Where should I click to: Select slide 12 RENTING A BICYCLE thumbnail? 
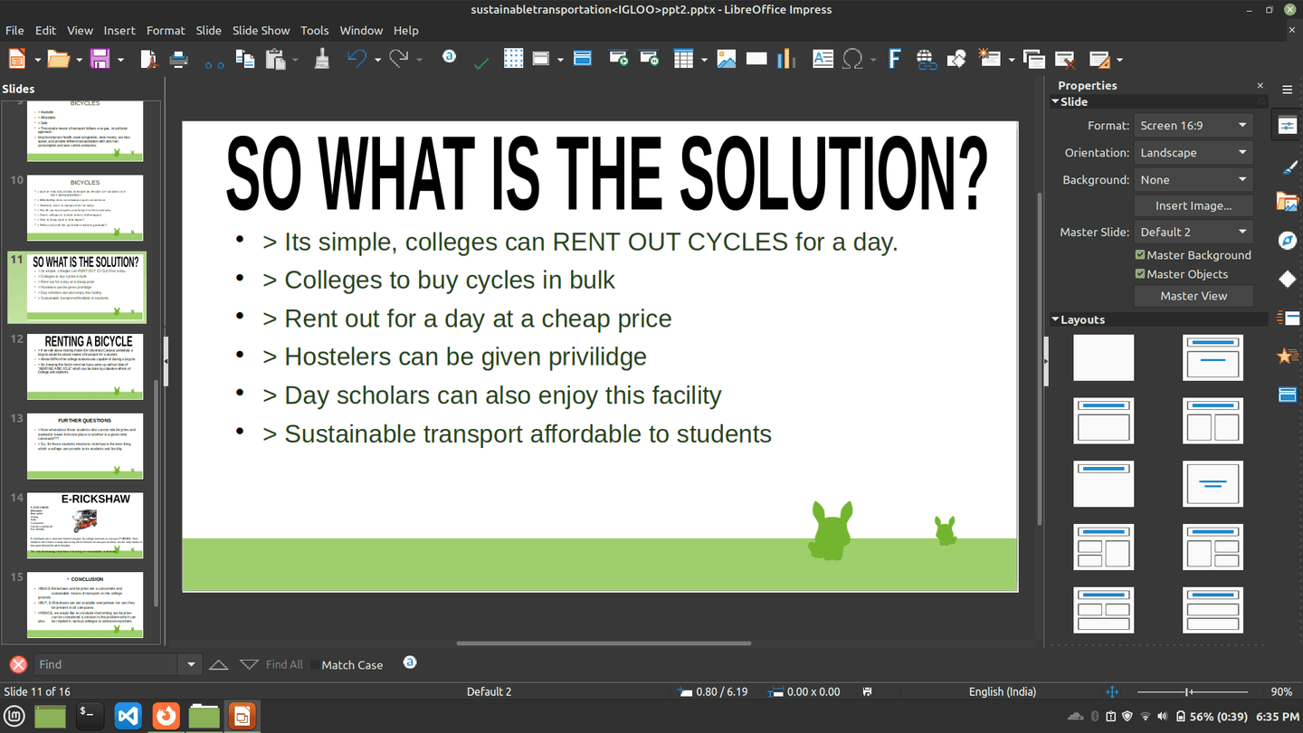click(x=85, y=367)
